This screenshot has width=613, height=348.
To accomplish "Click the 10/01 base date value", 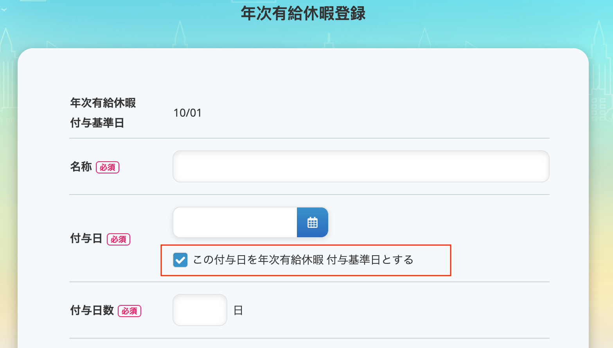I will click(x=187, y=113).
